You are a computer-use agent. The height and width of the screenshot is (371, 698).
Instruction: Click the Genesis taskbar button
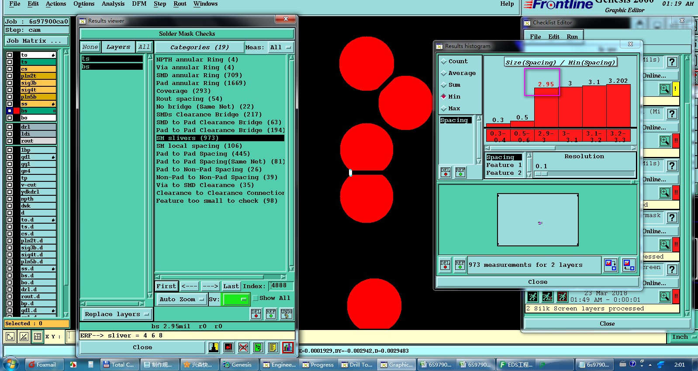(238, 364)
